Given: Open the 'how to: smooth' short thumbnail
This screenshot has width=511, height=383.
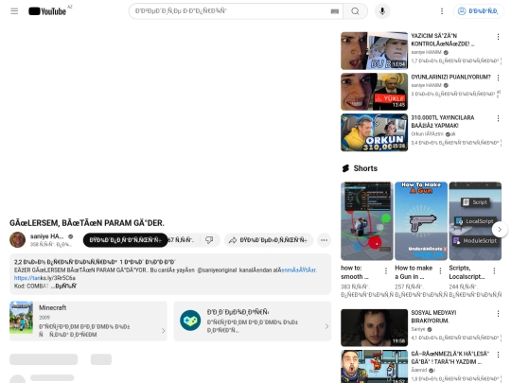Looking at the screenshot, I should click(366, 220).
